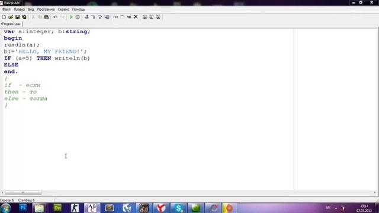The width and height of the screenshot is (379, 213).
Task: Click the first window layout icon in toolbar
Action: coord(144,17)
